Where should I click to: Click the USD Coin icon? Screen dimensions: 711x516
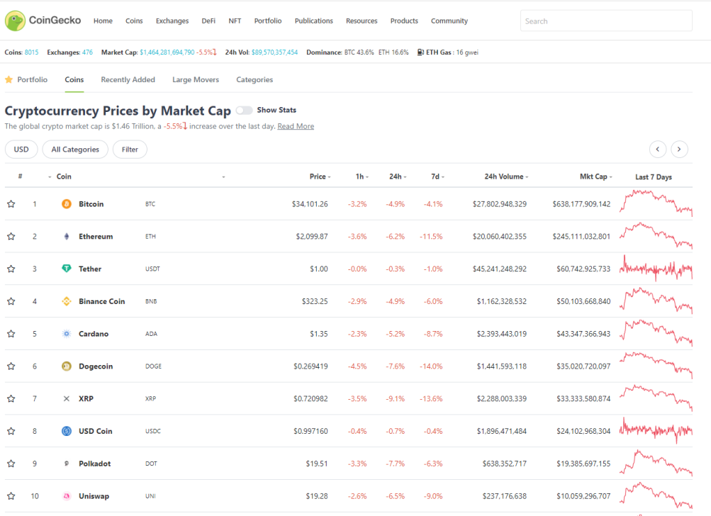[x=66, y=431]
